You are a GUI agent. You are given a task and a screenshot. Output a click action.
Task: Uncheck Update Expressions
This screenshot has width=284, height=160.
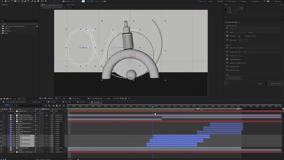pos(227,59)
